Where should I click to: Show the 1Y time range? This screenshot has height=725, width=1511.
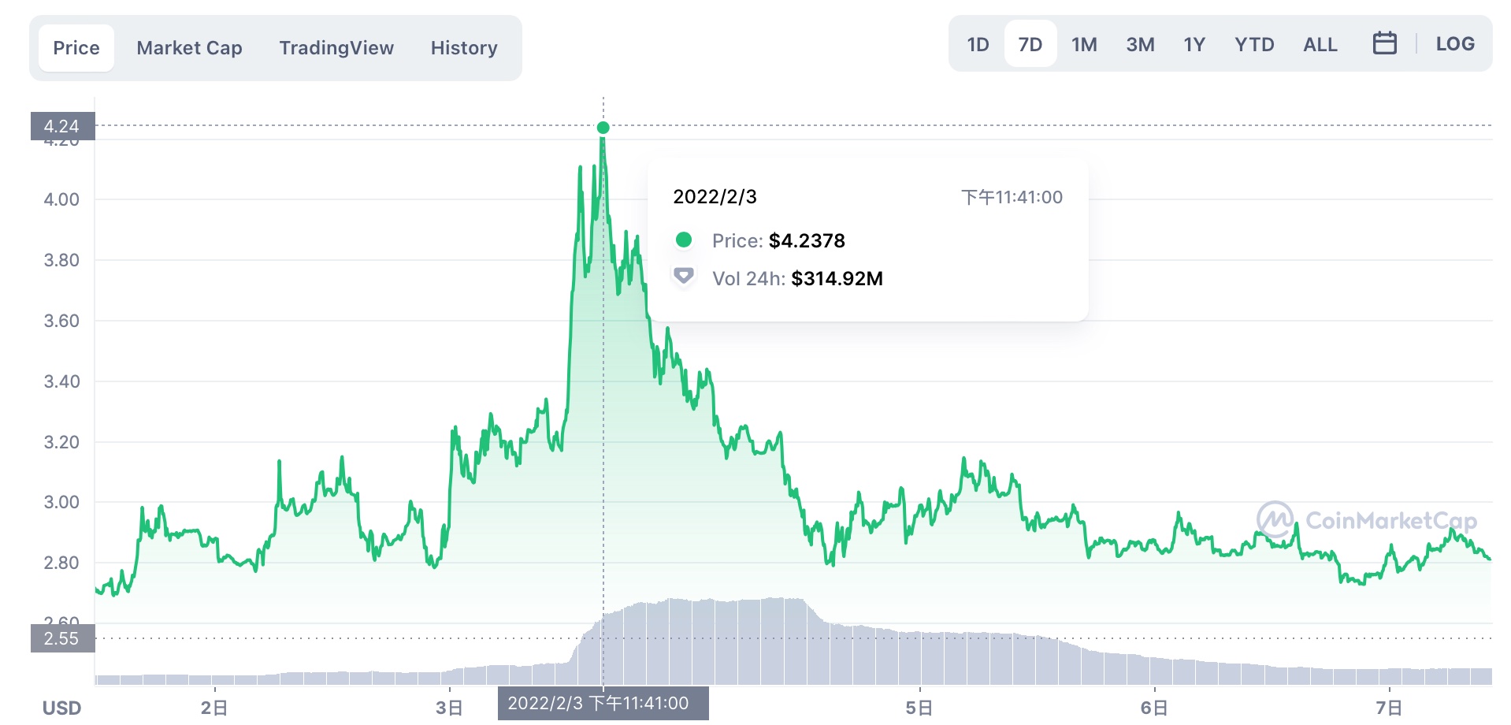pos(1194,44)
